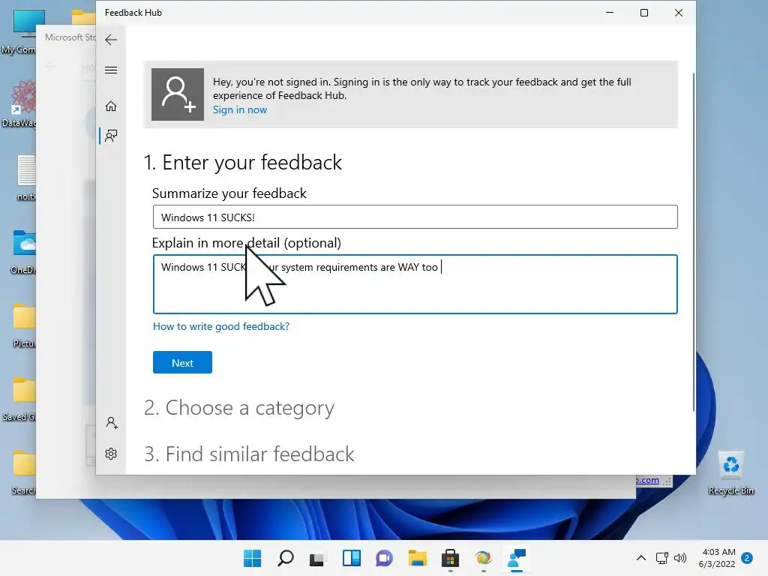Image resolution: width=768 pixels, height=576 pixels.
Task: Show hidden tray icons chevron
Action: 640,558
